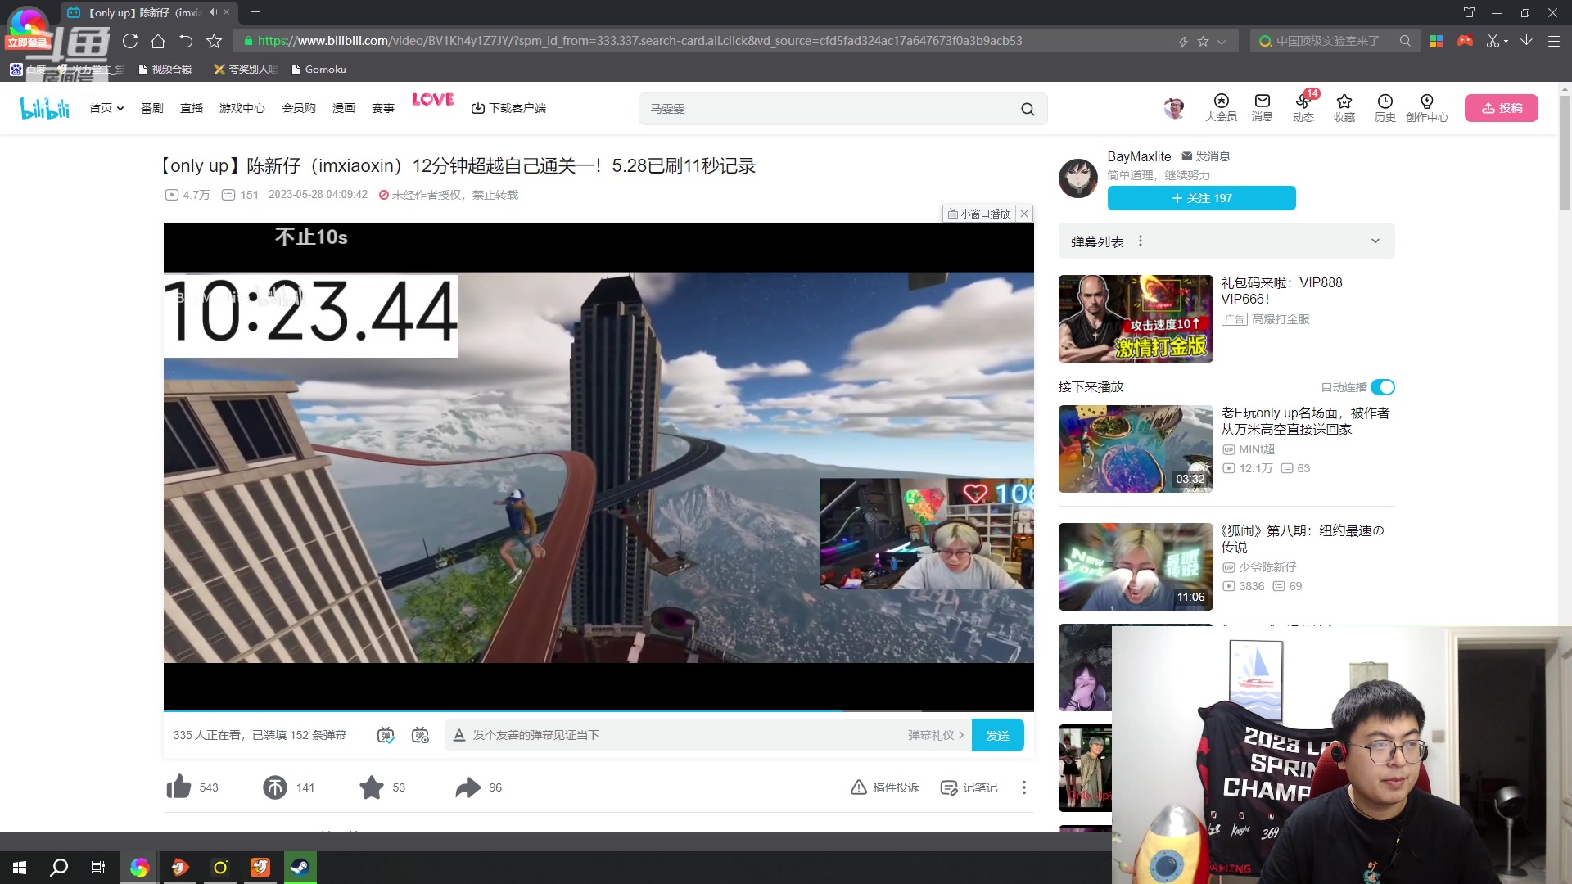Favorite the video with star icon
This screenshot has height=884, width=1572.
pos(372,787)
